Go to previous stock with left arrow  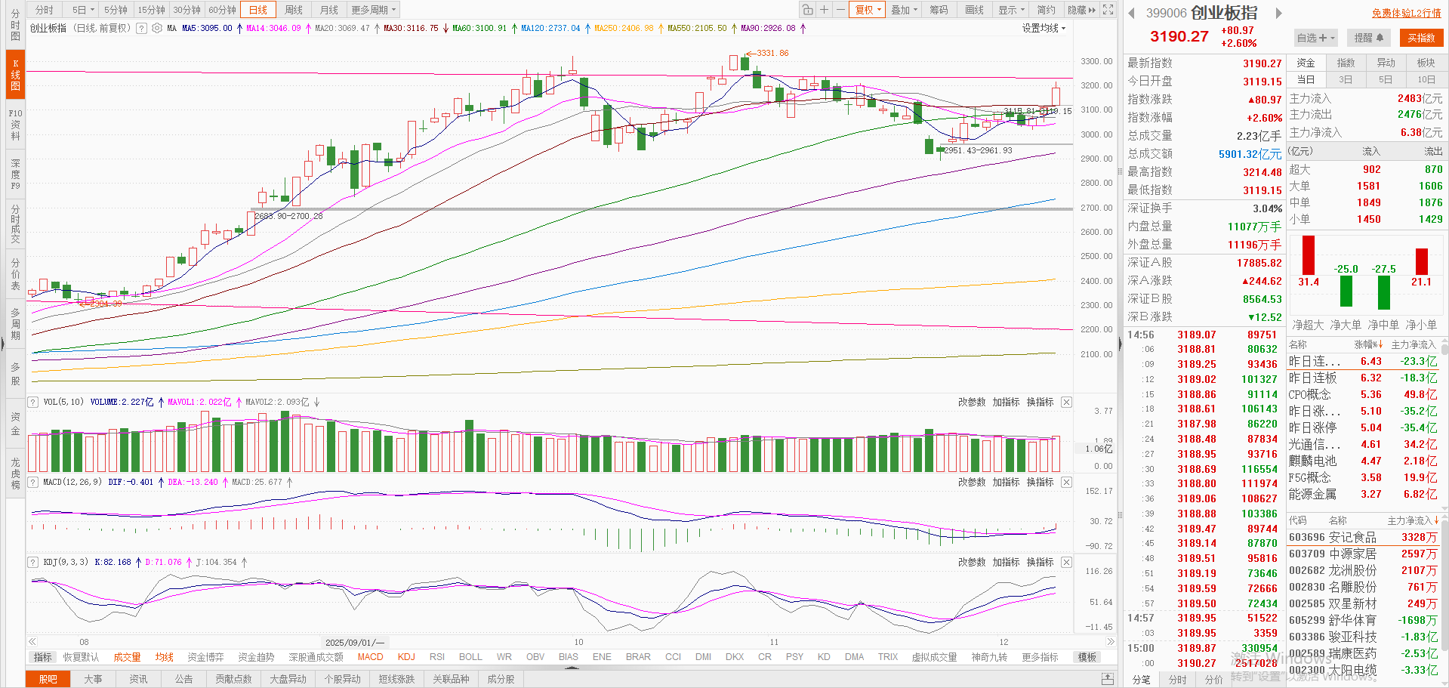coord(1131,13)
